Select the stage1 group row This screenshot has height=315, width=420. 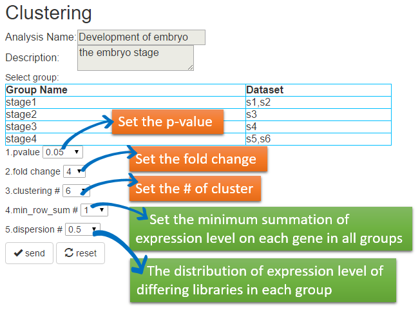click(x=198, y=102)
